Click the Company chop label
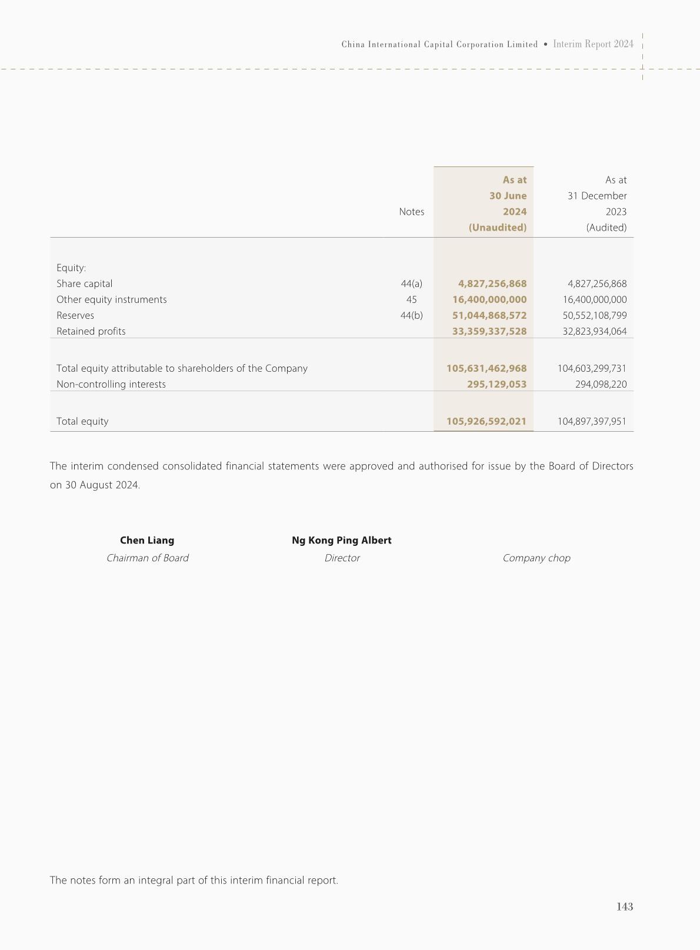Viewport: 700px width, 950px height. pyautogui.click(x=536, y=558)
